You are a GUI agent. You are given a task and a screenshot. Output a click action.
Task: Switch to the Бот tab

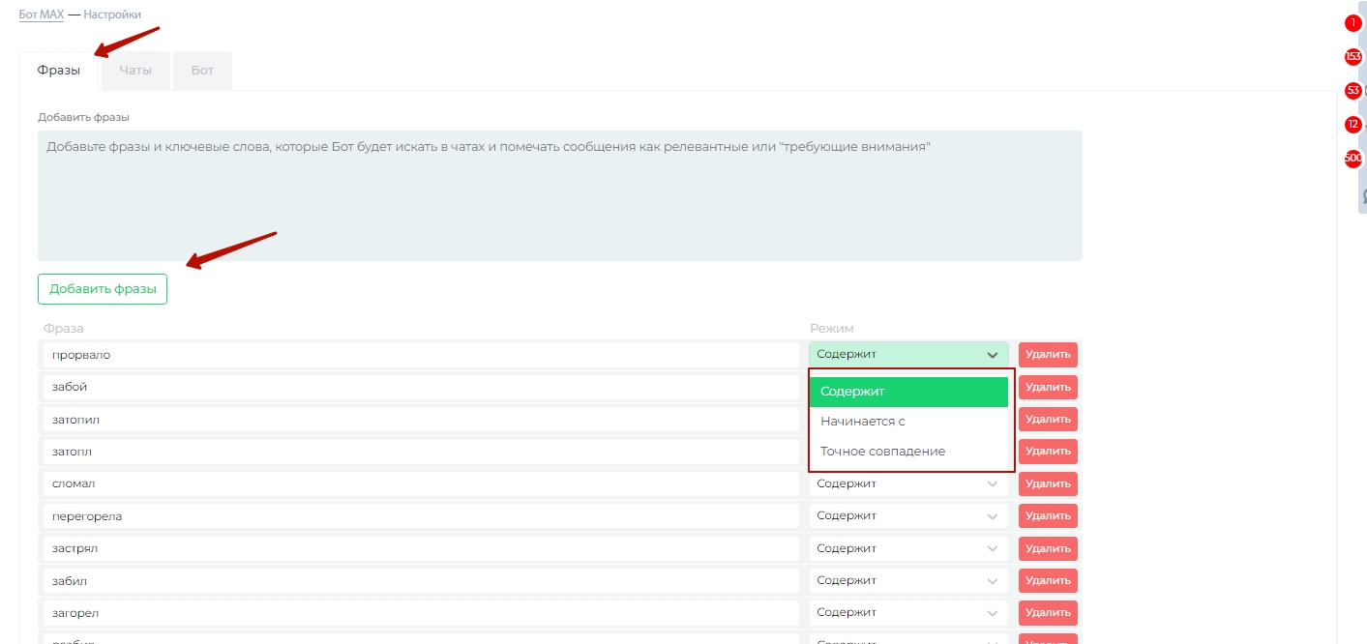[x=202, y=71]
